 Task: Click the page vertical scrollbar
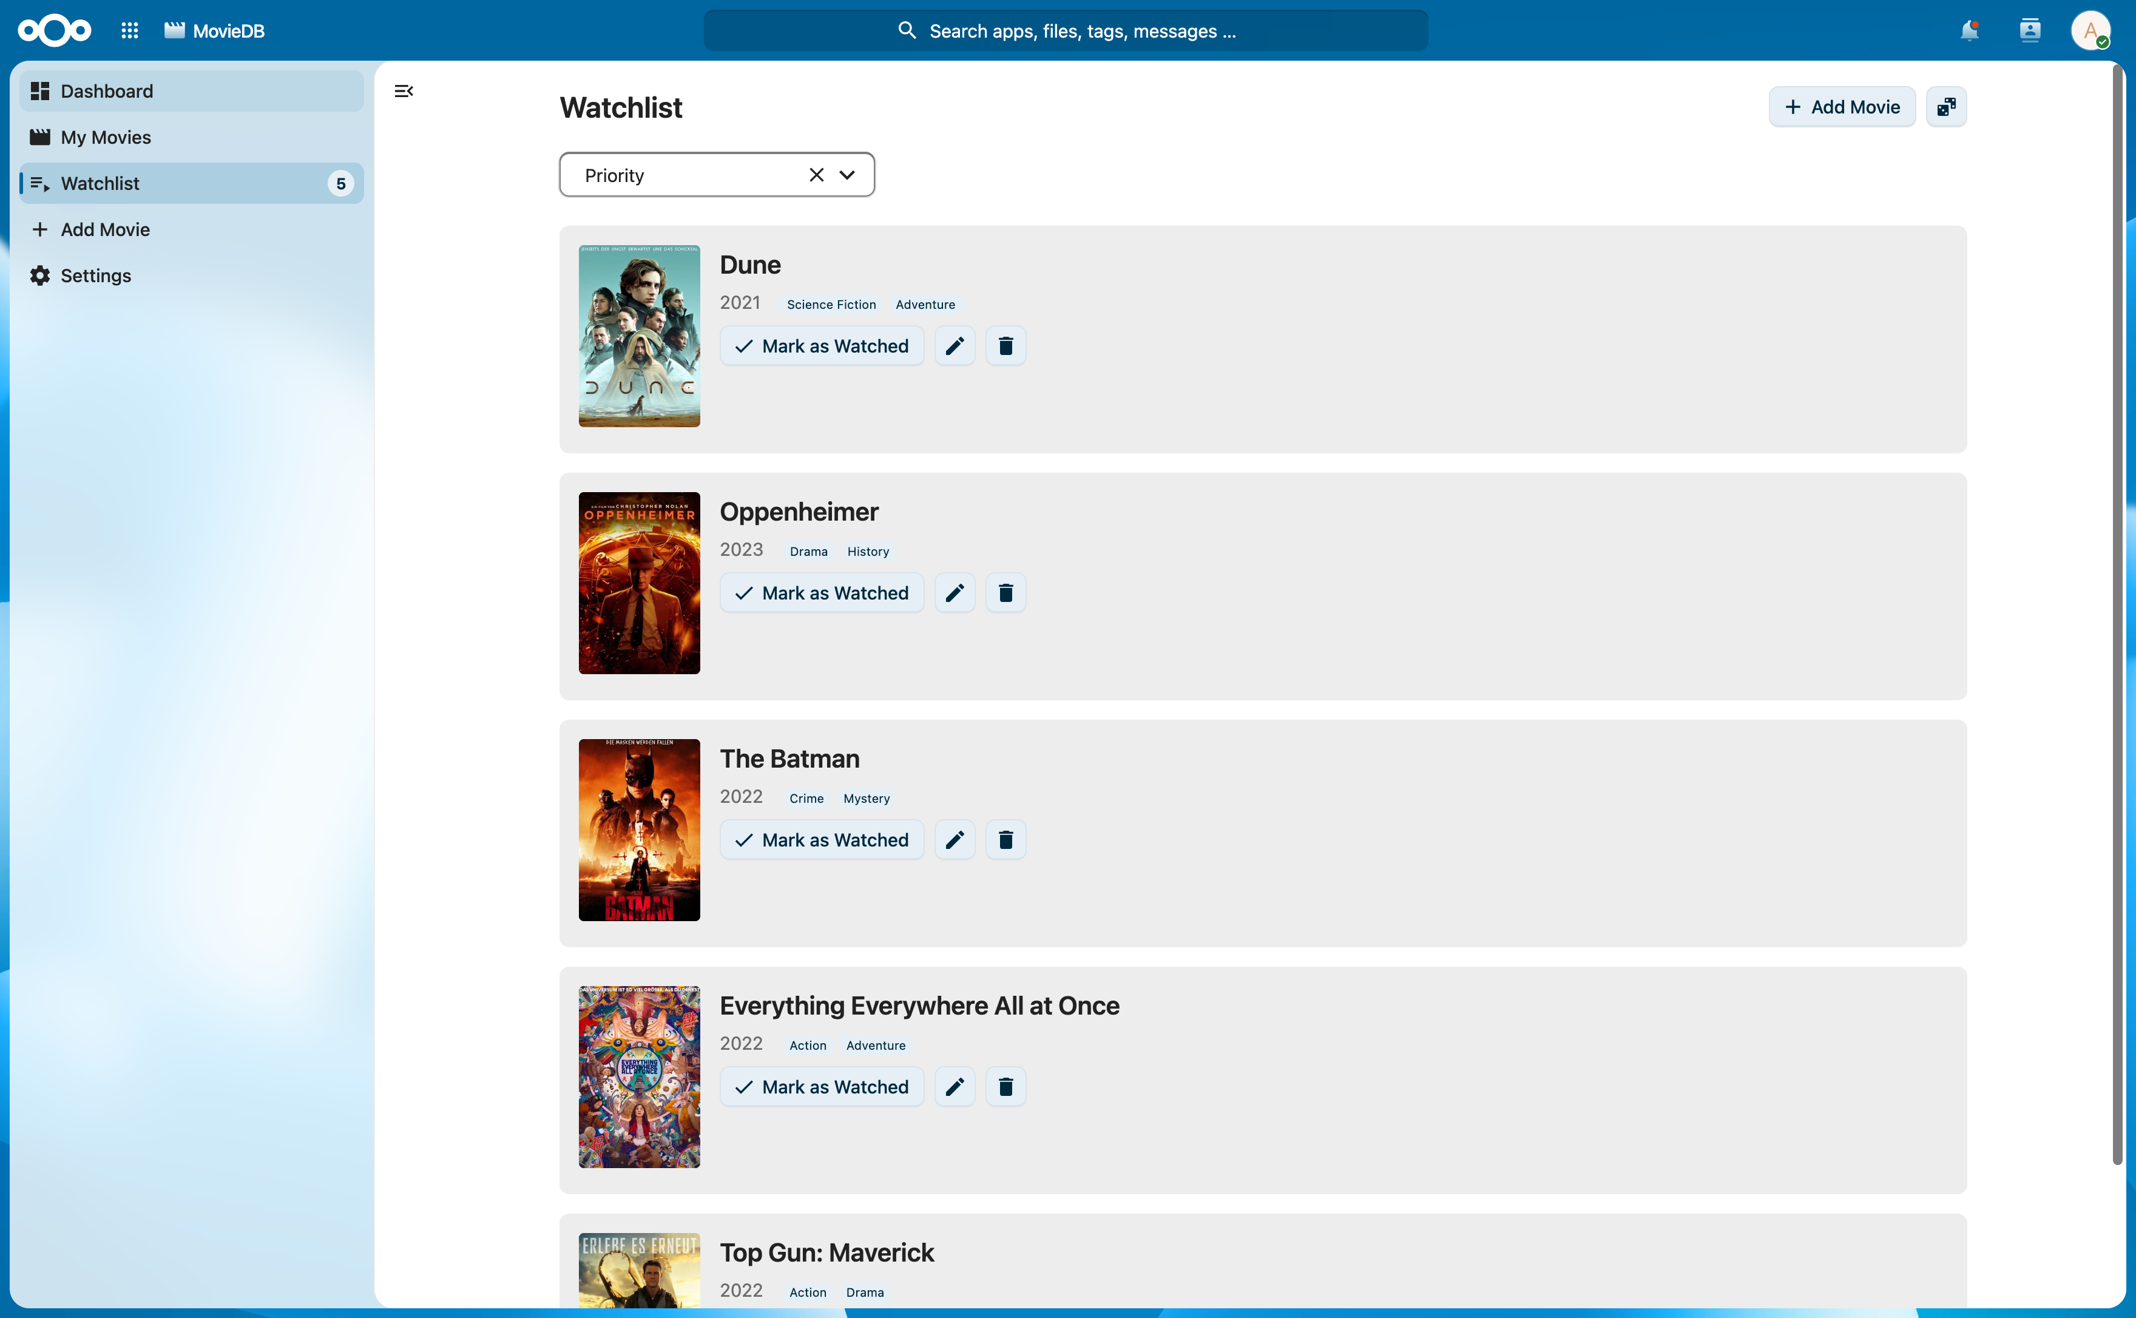tap(2117, 615)
